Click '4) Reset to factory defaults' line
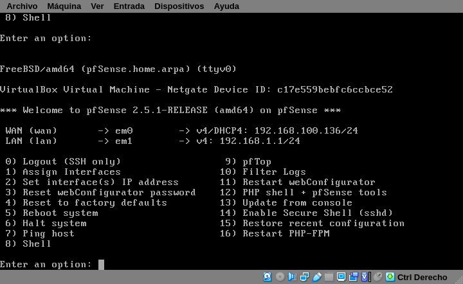 (x=86, y=203)
